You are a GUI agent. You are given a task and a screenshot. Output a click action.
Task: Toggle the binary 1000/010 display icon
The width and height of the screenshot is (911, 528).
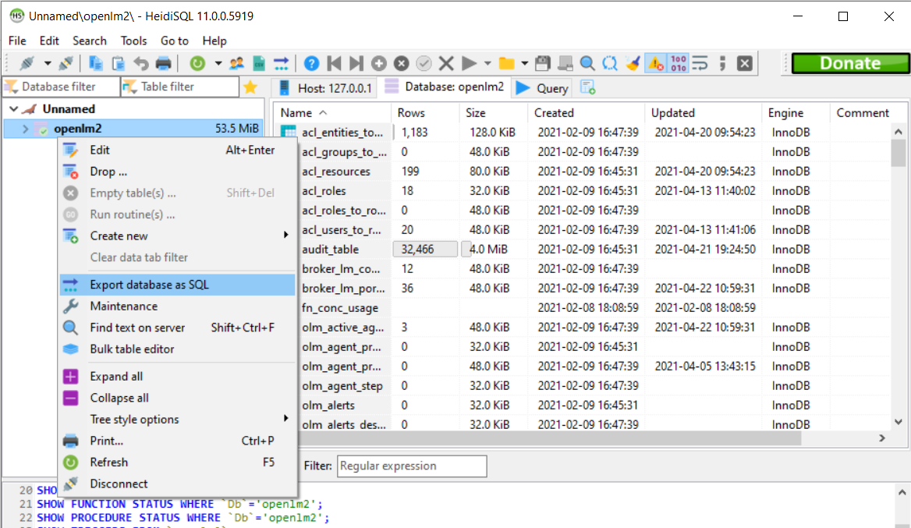click(678, 63)
